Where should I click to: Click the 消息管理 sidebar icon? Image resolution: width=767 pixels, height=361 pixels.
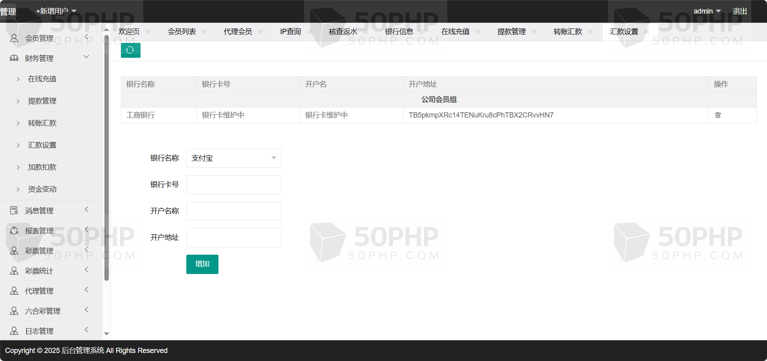[14, 211]
